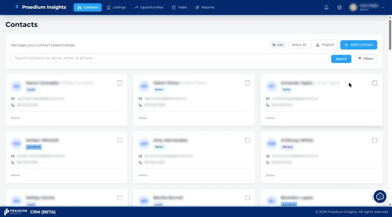392x217 pixels.
Task: Check the top-middle Seller card checkbox
Action: 247,83
